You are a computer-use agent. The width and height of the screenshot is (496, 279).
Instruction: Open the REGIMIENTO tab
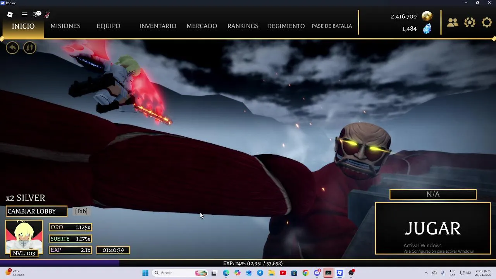(x=286, y=26)
